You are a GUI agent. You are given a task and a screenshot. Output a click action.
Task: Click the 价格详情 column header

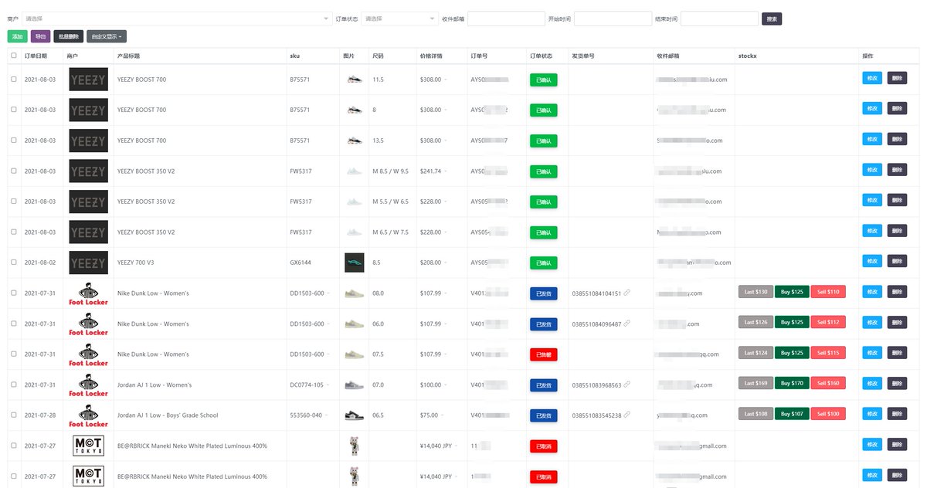click(431, 56)
